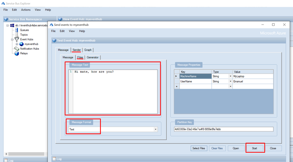This screenshot has width=293, height=162.
Task: Open View menu in Send events window
Action: tap(72, 31)
